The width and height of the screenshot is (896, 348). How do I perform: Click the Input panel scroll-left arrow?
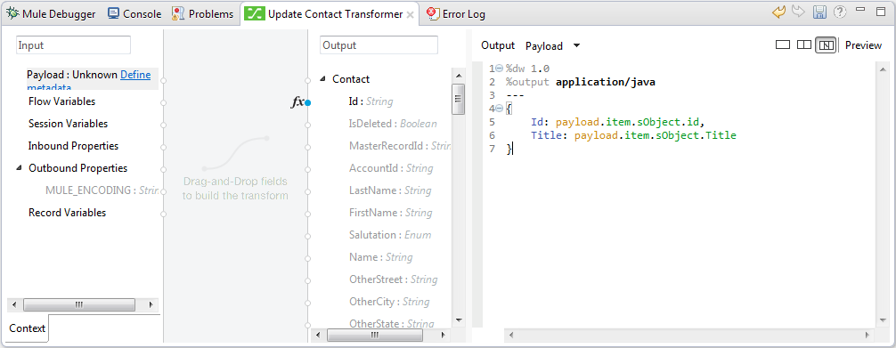coord(14,305)
